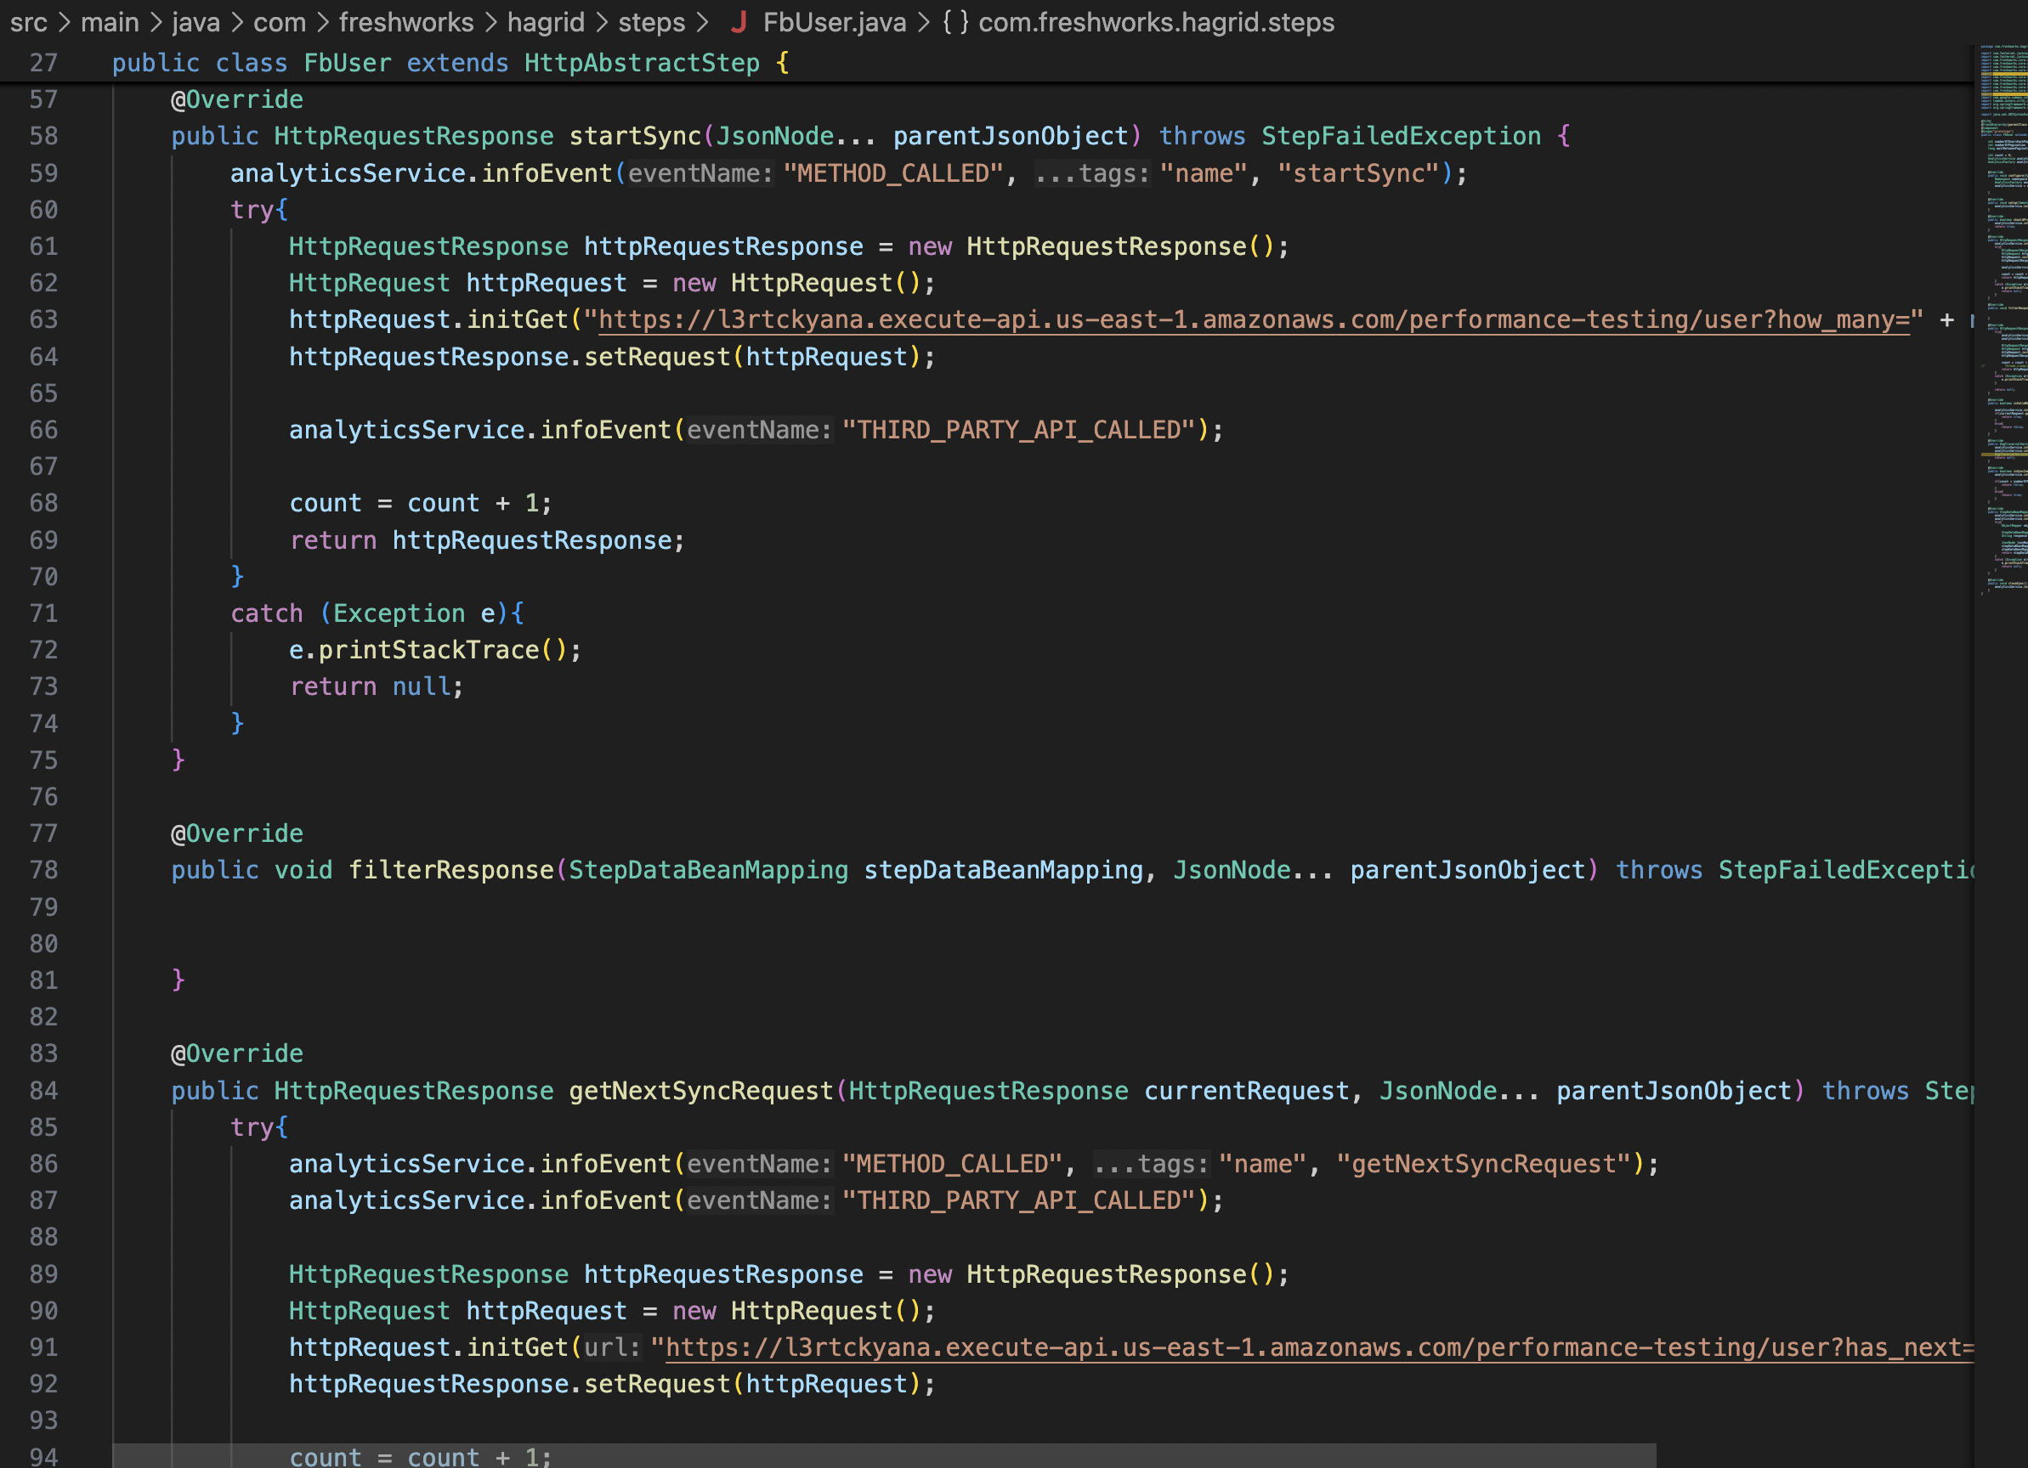This screenshot has height=1468, width=2028.
Task: Open com.freshworks.hagrid.steps breadcrumb symbol
Action: pyautogui.click(x=1156, y=22)
